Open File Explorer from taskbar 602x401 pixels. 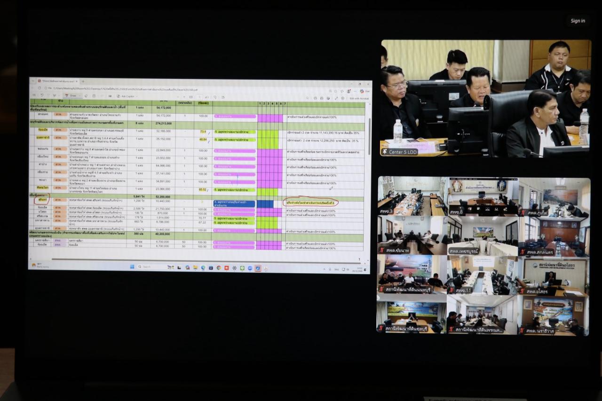pyautogui.click(x=195, y=267)
